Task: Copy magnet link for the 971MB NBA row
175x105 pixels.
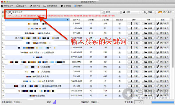Action: (162, 33)
